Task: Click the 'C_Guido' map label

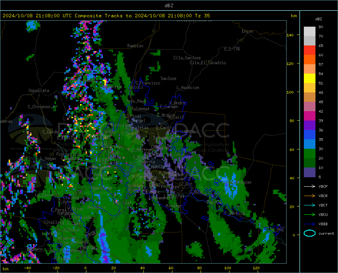Action: click(50, 132)
